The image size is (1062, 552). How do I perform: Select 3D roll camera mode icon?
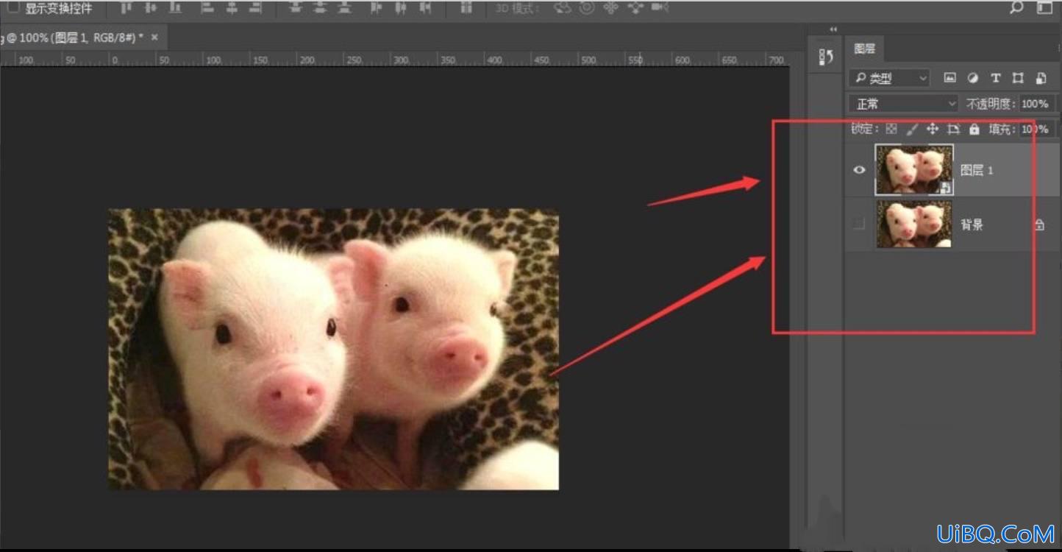587,8
